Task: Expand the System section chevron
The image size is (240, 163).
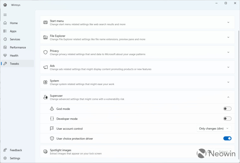Action: [x=228, y=82]
